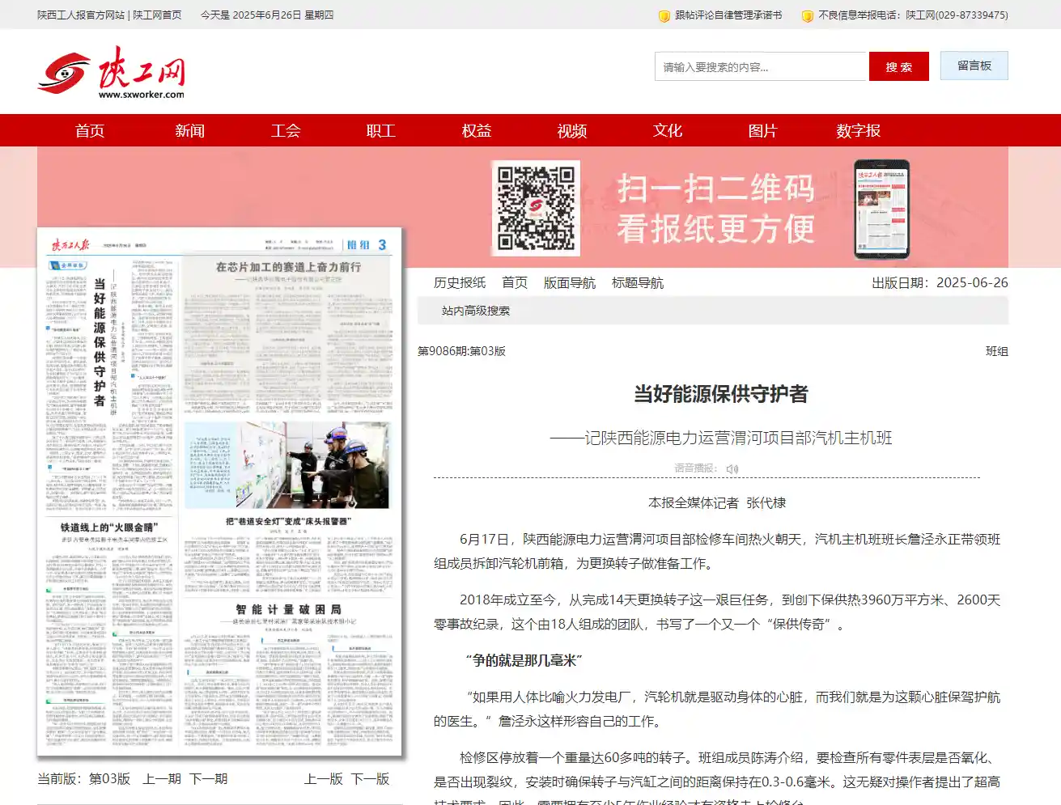
Task: Go to the 数字报 menu item
Action: pyautogui.click(x=858, y=130)
